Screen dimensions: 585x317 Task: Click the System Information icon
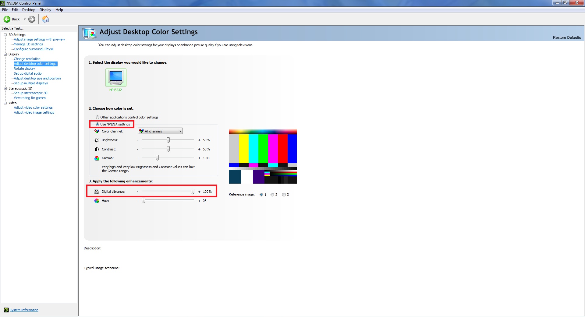click(6, 310)
